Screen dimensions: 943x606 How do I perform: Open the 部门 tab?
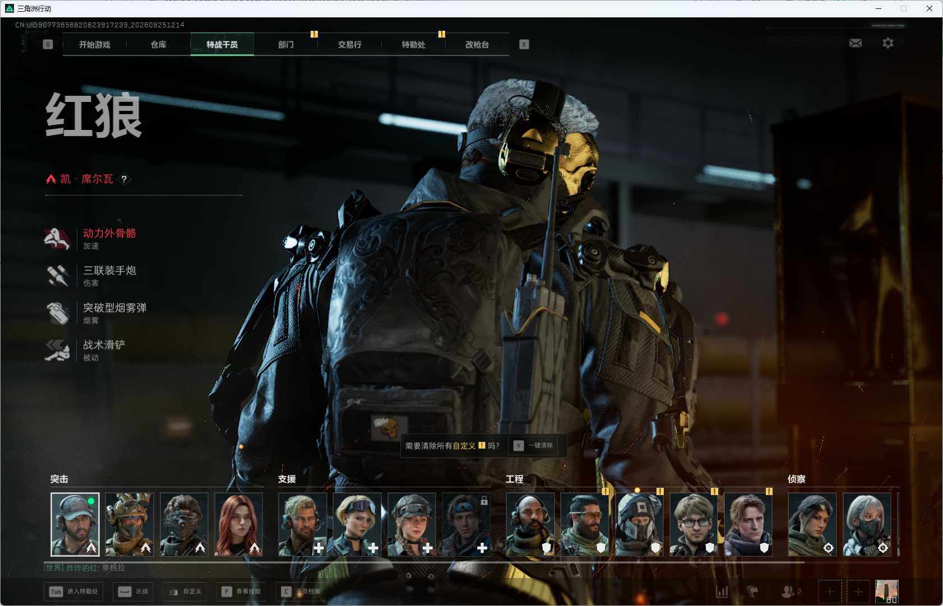pos(286,44)
